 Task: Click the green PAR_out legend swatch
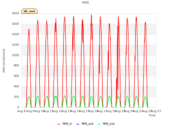click(99, 124)
